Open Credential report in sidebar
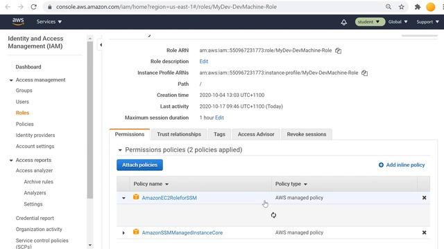 [x=35, y=219]
